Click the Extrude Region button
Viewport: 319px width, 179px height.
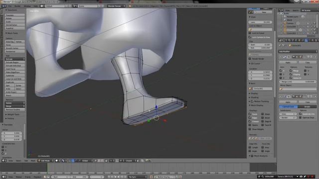click(15, 62)
